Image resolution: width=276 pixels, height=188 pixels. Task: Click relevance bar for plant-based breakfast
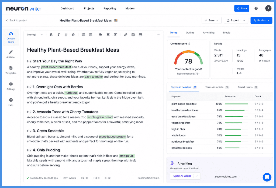coord(236,104)
